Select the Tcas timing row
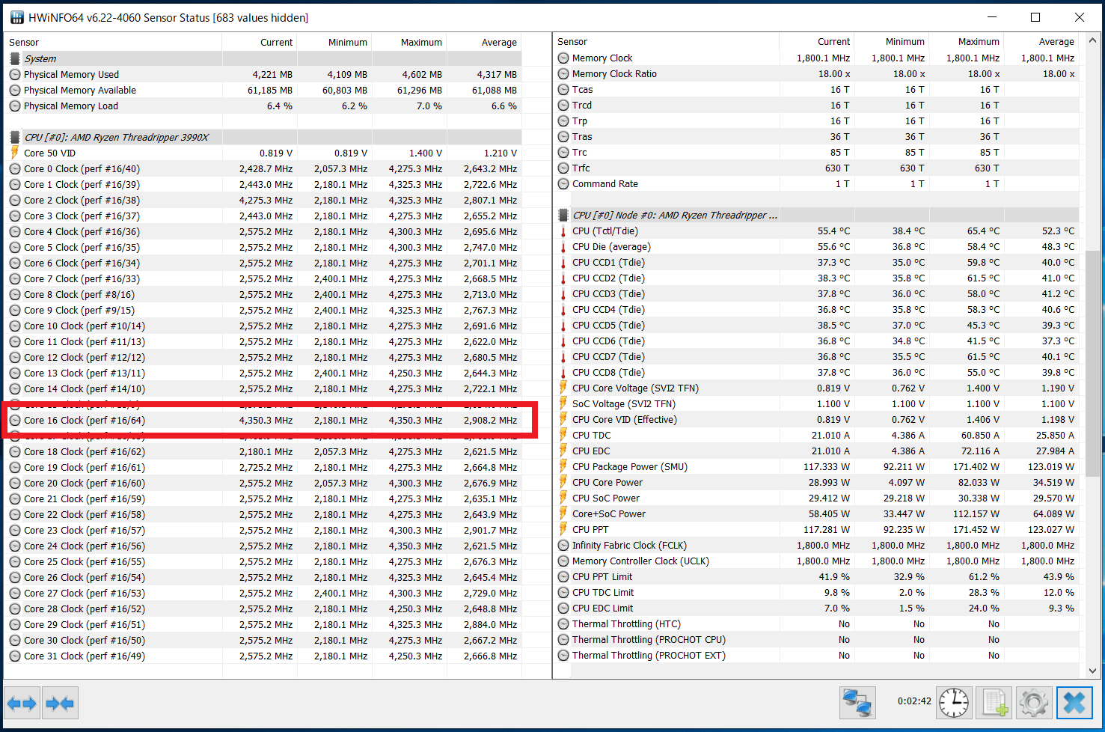 [816, 89]
